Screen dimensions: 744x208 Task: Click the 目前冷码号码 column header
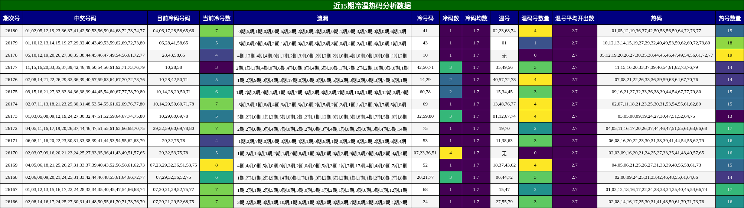tap(173, 18)
